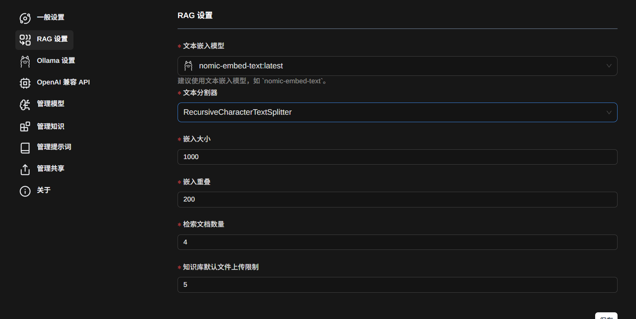Open 关于 menu label
This screenshot has width=636, height=319.
point(44,190)
